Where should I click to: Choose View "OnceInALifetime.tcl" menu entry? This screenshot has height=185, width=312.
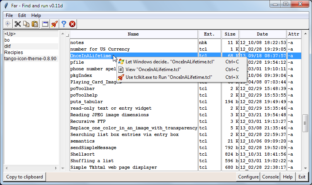182,70
